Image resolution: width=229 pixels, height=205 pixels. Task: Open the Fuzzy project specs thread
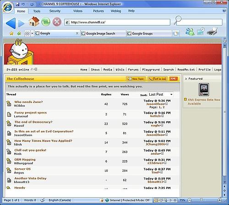point(31,113)
